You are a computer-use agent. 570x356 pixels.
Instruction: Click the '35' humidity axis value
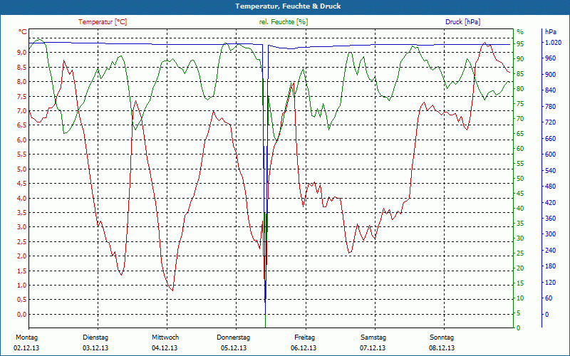coord(520,224)
